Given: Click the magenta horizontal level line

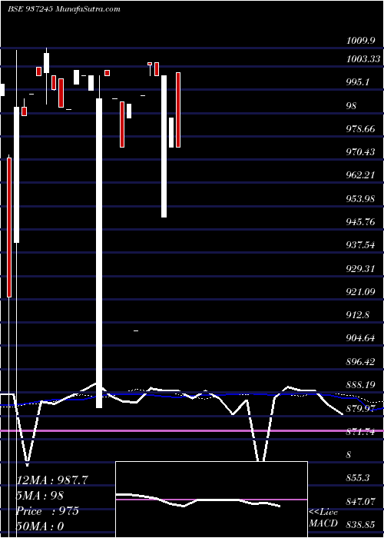Looking at the screenshot, I should (192, 430).
